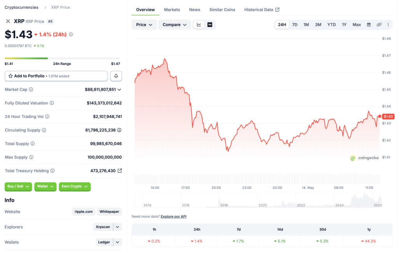Screen dimensions: 398x253
Task: Open price change info icon next to 1.4% (24h)
Action: pyautogui.click(x=71, y=34)
